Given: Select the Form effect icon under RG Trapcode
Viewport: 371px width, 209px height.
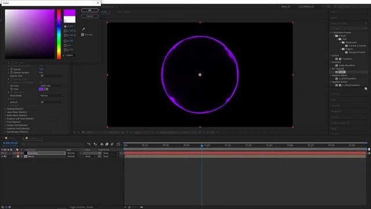Looking at the screenshot, I should tap(336, 72).
